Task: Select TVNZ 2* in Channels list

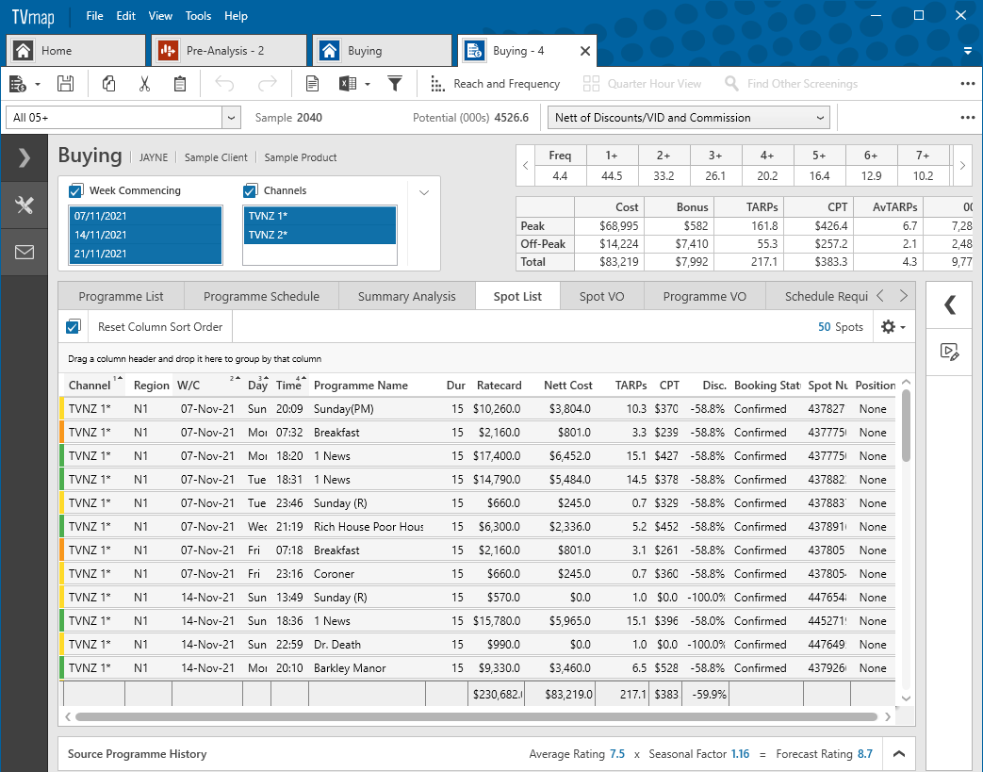Action: coord(319,235)
